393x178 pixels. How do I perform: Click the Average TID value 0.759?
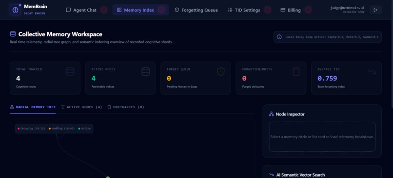(x=327, y=79)
